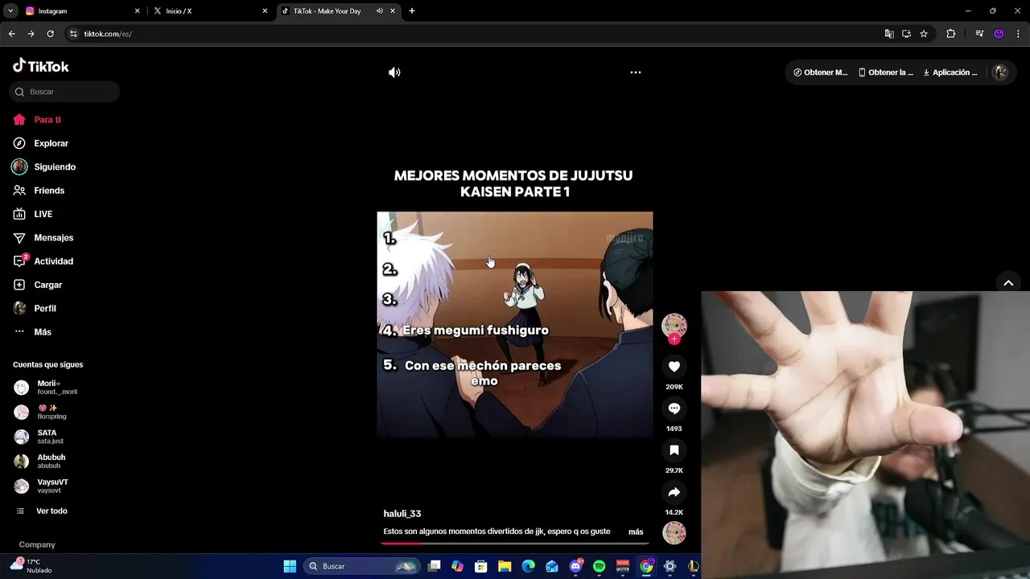Screen dimensions: 1030x579
Task: Install app icon in address bar
Action: point(906,34)
